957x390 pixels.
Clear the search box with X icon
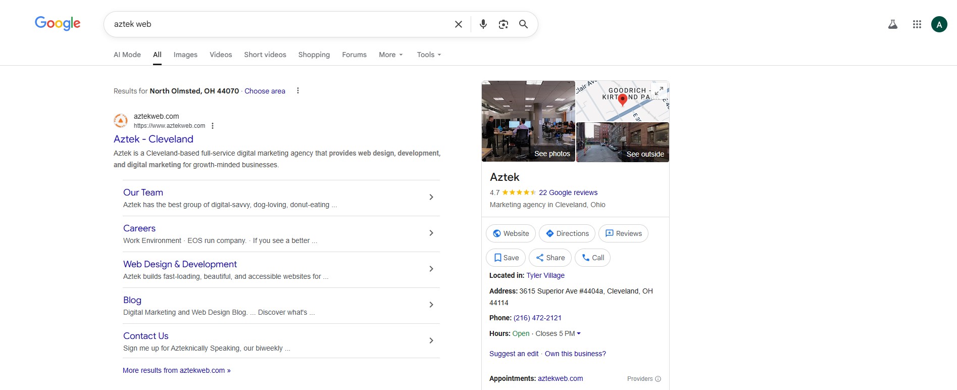458,24
